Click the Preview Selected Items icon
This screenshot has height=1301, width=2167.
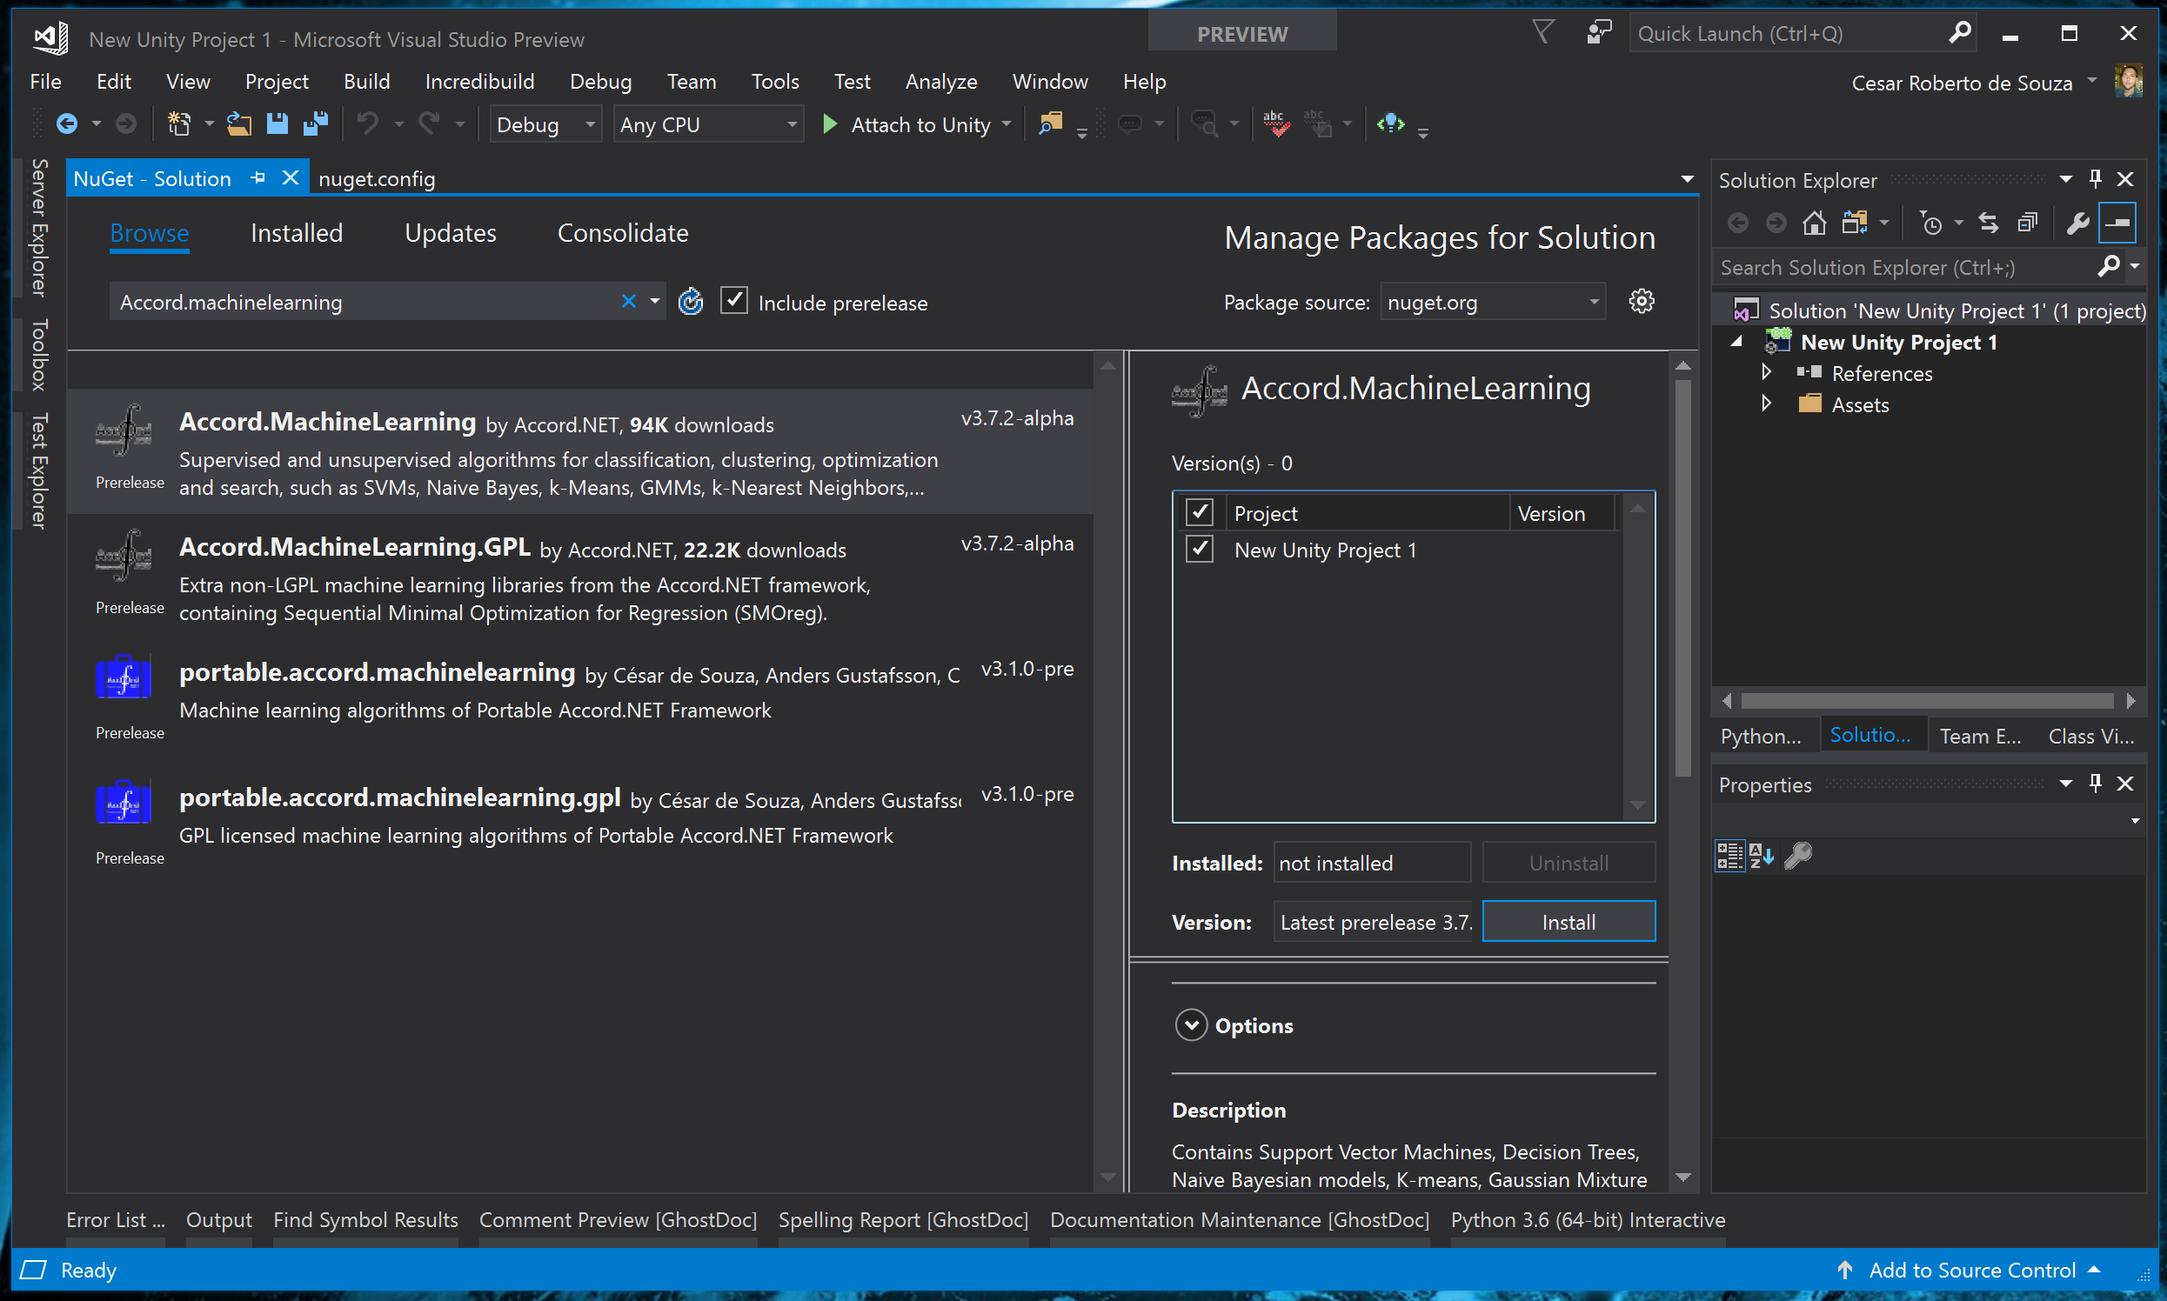pos(2117,223)
